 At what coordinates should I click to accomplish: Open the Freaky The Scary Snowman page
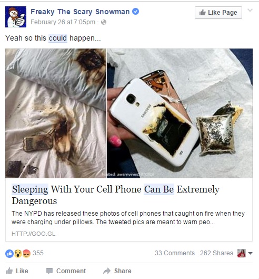pos(80,12)
